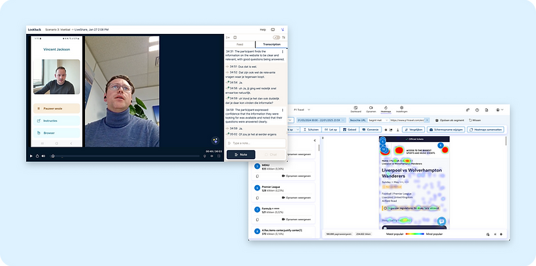Select the Heatmaps tab
Screen dimensions: 536x266
click(386, 110)
